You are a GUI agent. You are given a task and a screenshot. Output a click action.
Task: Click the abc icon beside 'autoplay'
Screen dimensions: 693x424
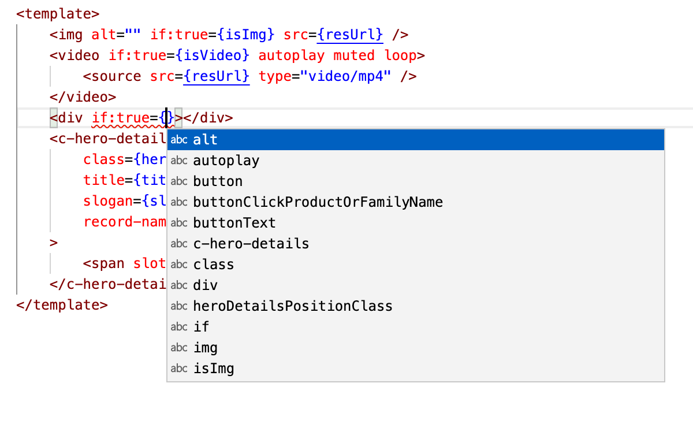(179, 161)
